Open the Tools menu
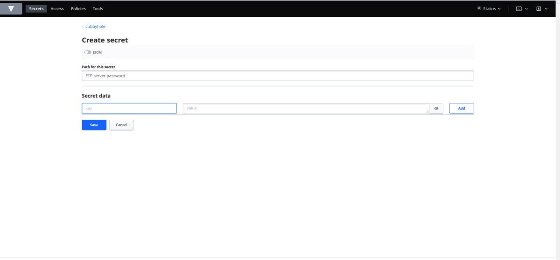 [x=98, y=8]
